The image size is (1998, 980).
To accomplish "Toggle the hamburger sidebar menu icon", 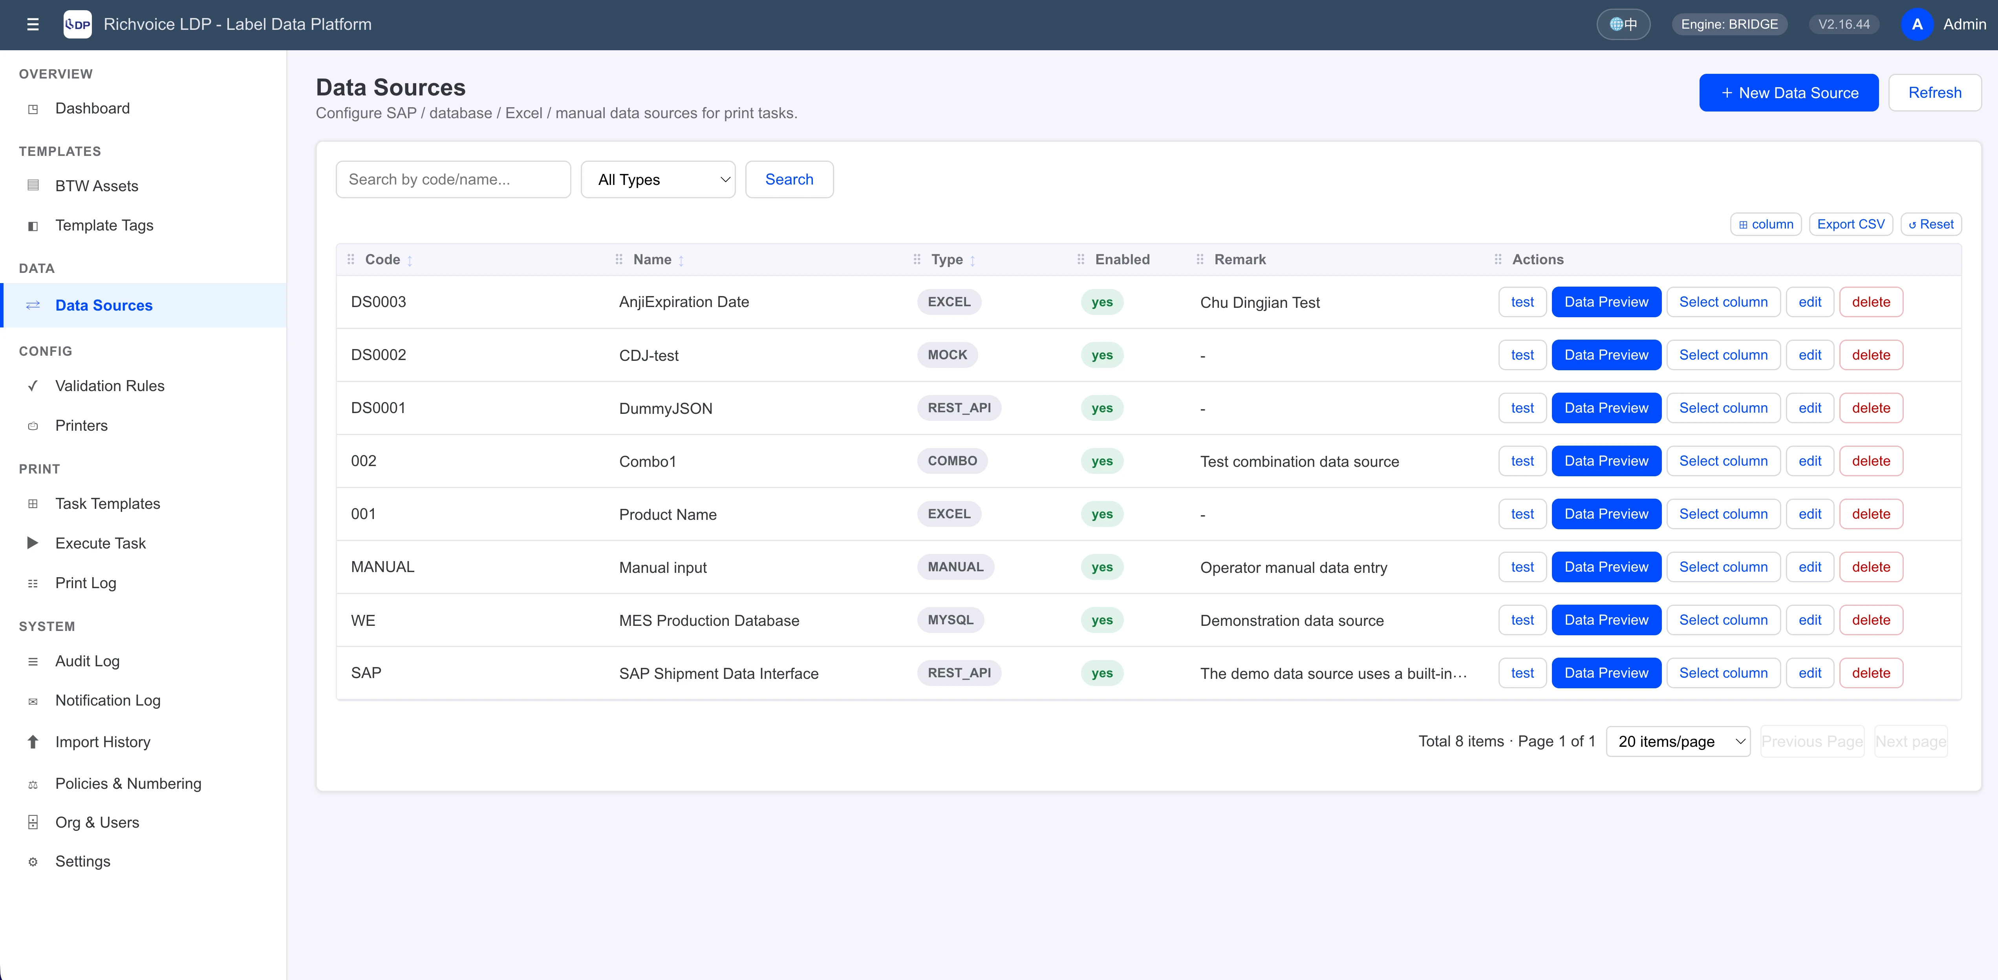I will coord(33,24).
